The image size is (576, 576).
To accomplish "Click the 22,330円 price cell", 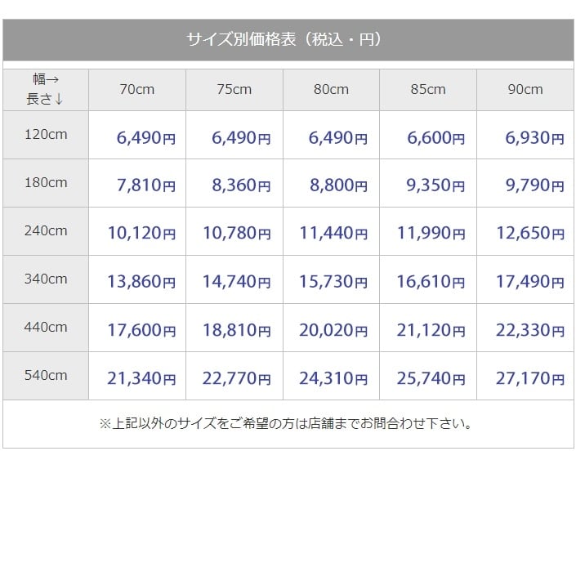I will pos(525,328).
